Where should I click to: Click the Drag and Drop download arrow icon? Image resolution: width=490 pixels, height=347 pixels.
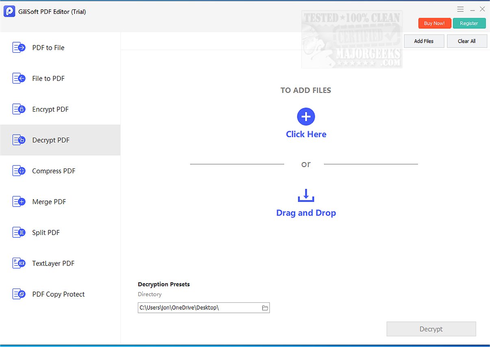pos(306,195)
